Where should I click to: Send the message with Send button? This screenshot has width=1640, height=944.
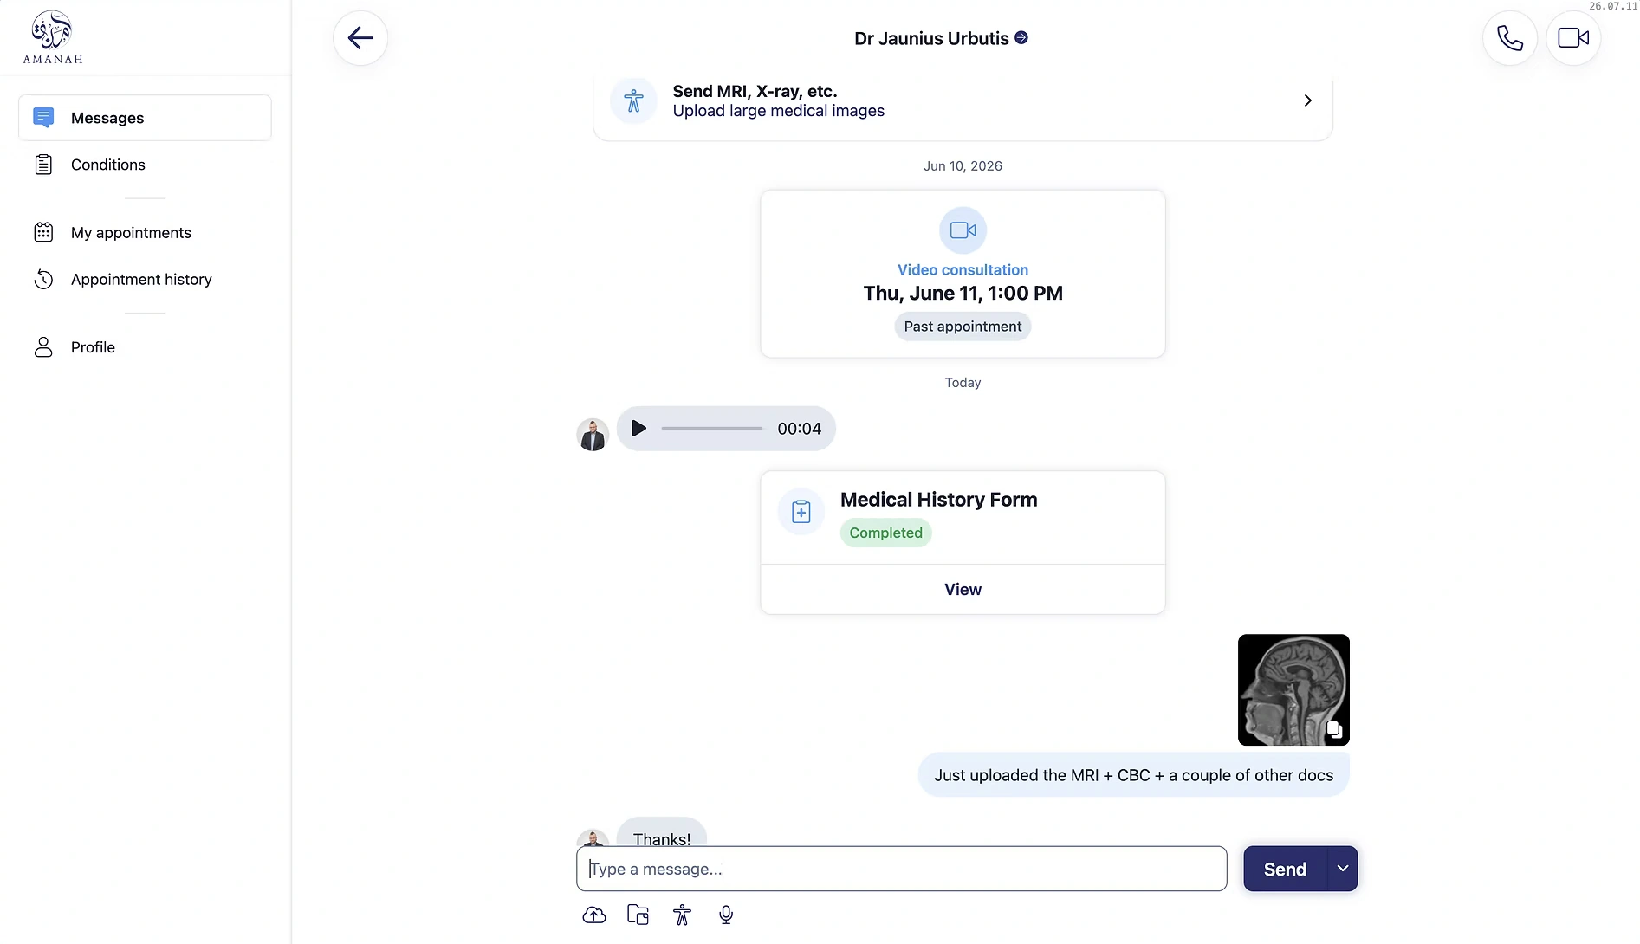1285,869
